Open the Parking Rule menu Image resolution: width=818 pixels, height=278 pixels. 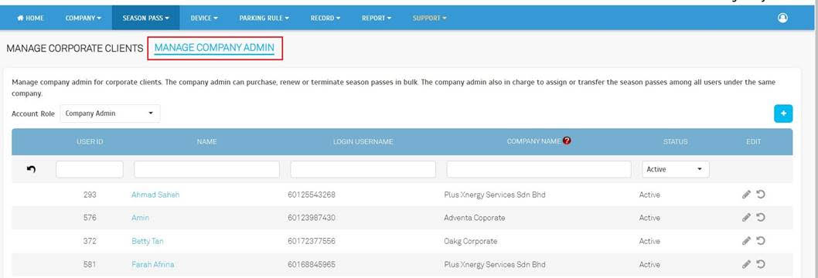[264, 18]
